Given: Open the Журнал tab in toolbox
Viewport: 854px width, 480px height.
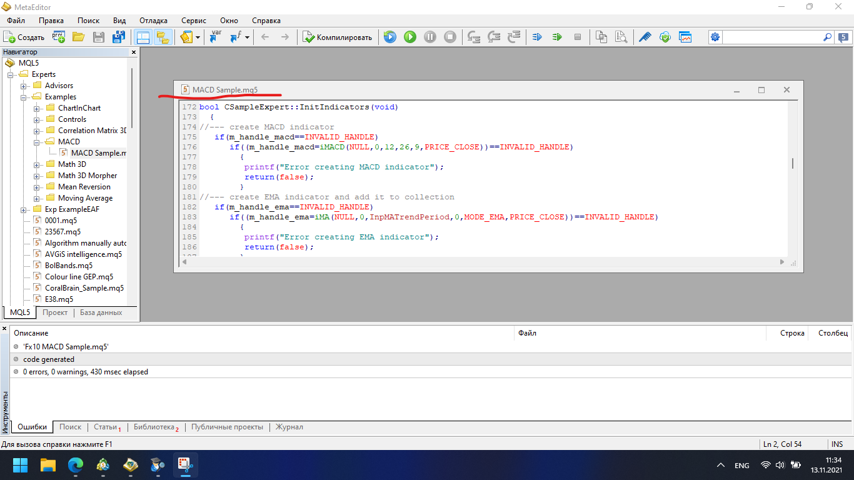Looking at the screenshot, I should click(x=289, y=427).
